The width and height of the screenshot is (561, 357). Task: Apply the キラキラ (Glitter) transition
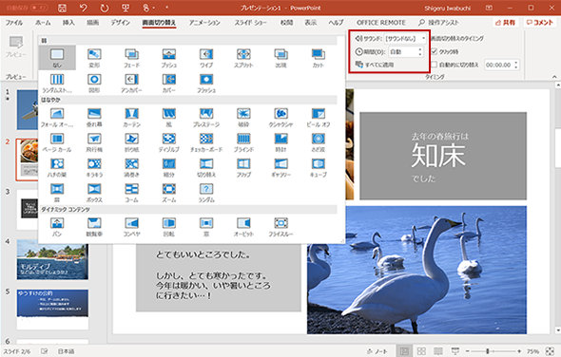(94, 167)
